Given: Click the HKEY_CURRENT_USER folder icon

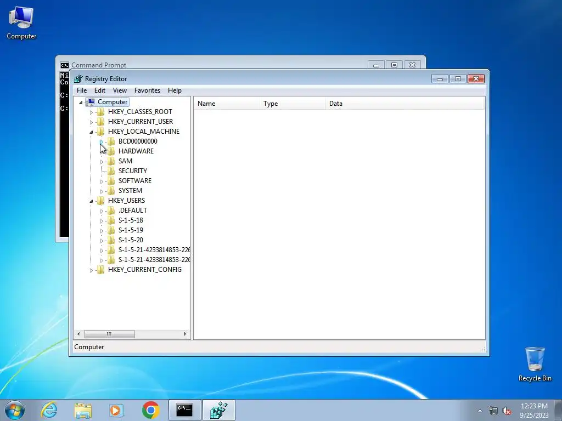Looking at the screenshot, I should point(101,122).
